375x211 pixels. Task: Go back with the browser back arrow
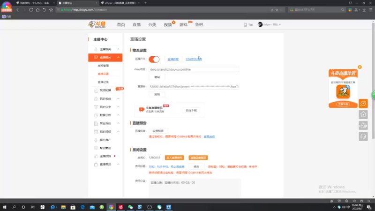(x=17, y=10)
